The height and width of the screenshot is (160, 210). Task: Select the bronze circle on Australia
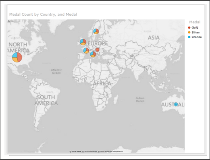point(176,104)
